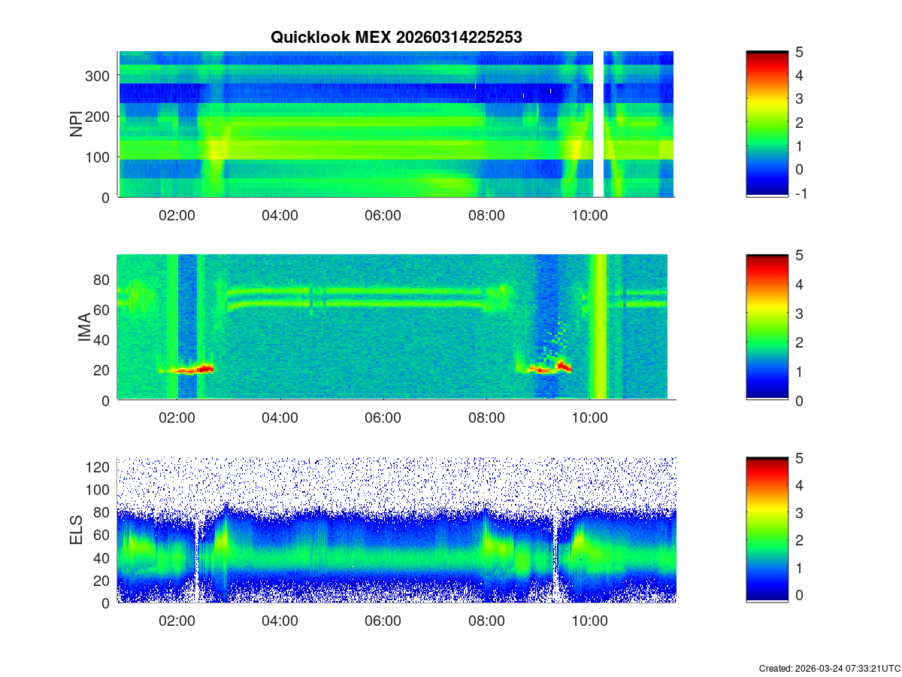Click the red hot spot near 09:30 in IMA

(562, 366)
